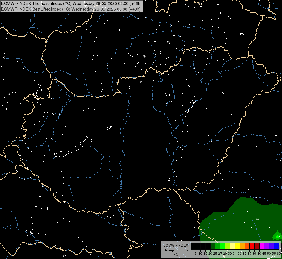Click the legend label ECMWF-INDEX
Image resolution: width=282 pixels, height=259 pixels.
[x=175, y=245]
